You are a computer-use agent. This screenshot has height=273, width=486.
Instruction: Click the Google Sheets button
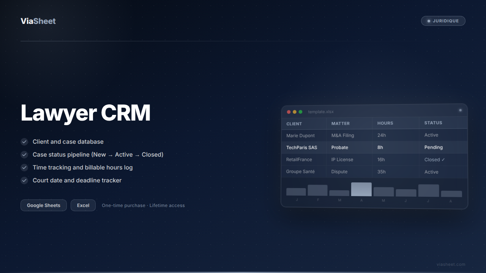coord(44,205)
